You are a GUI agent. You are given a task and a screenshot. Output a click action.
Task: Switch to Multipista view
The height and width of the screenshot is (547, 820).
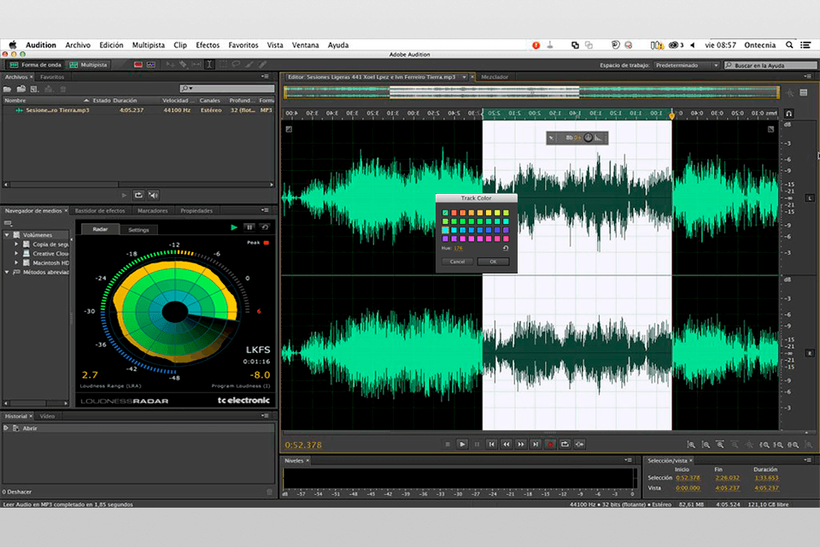[x=89, y=65]
